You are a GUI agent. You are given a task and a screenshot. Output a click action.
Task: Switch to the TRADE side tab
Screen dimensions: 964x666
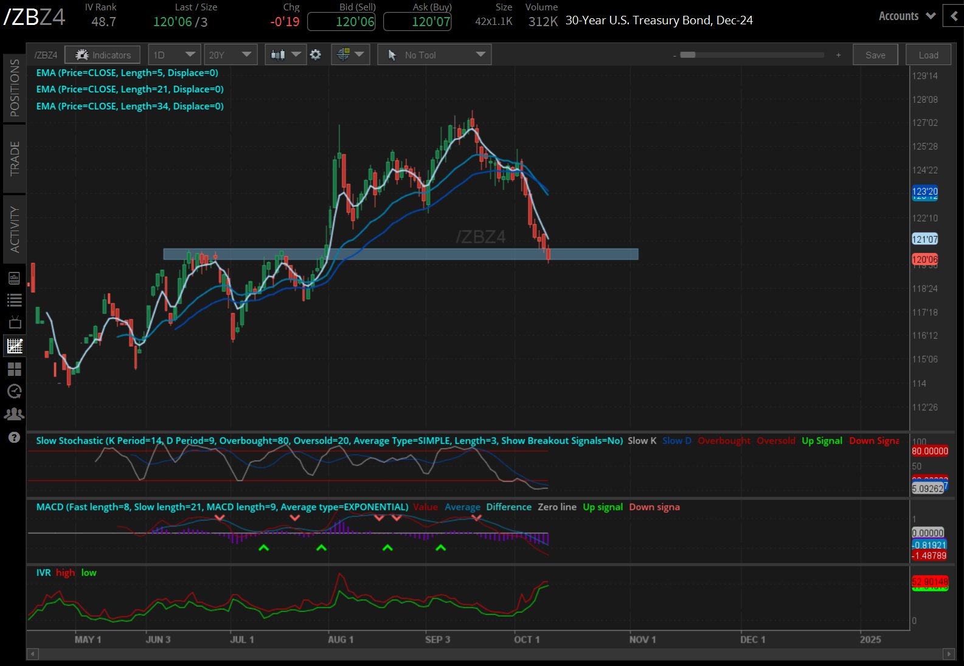15,158
